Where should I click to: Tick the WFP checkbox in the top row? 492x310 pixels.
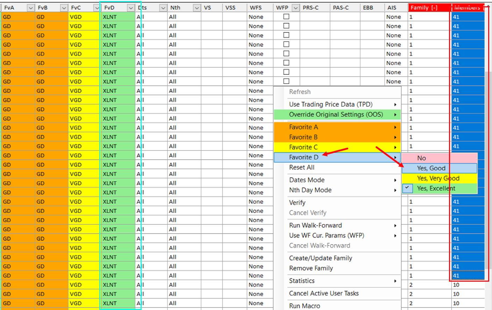tap(286, 16)
